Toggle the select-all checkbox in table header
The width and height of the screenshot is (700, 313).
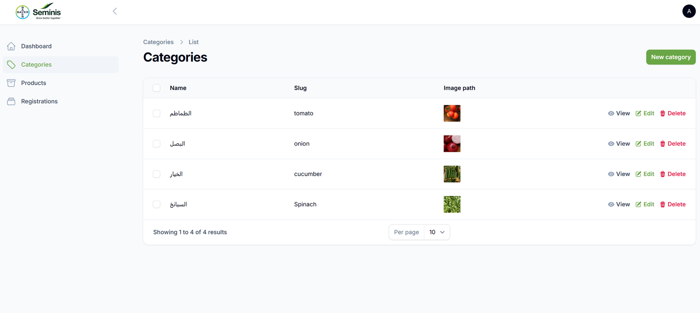coord(157,88)
